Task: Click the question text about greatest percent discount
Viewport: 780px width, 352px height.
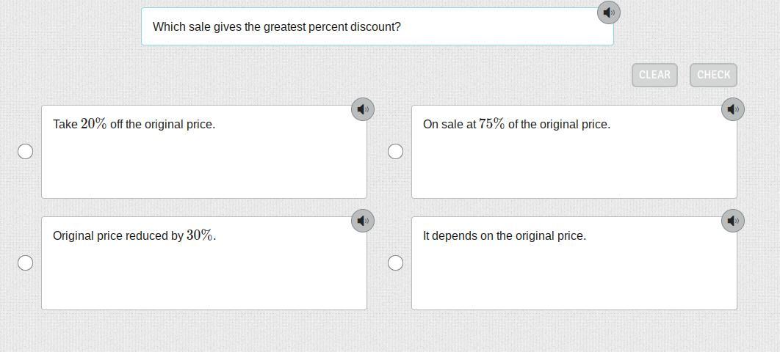Action: pos(277,27)
